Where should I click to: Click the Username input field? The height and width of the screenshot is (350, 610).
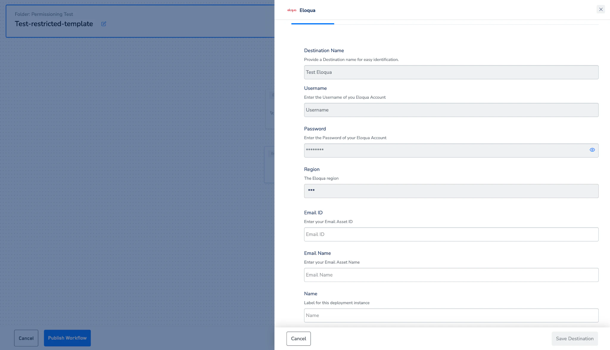click(451, 110)
